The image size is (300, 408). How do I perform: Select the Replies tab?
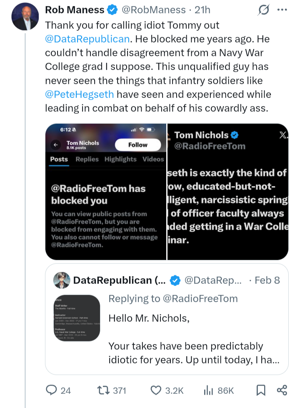pos(87,159)
